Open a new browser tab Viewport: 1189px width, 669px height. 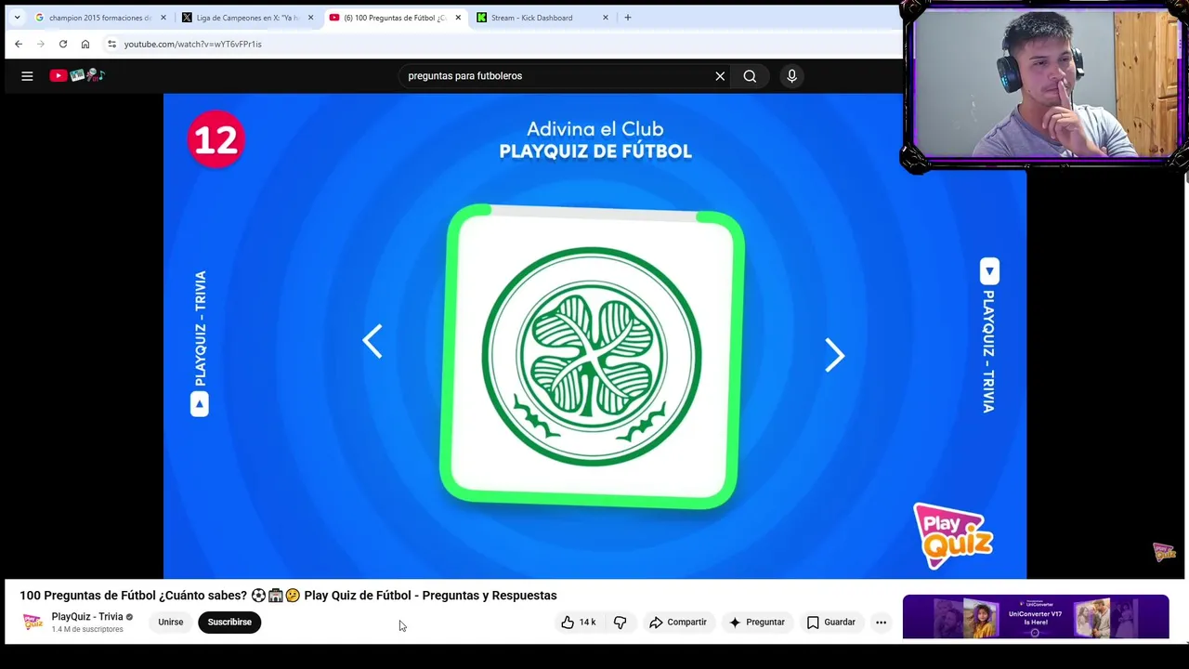coord(628,18)
